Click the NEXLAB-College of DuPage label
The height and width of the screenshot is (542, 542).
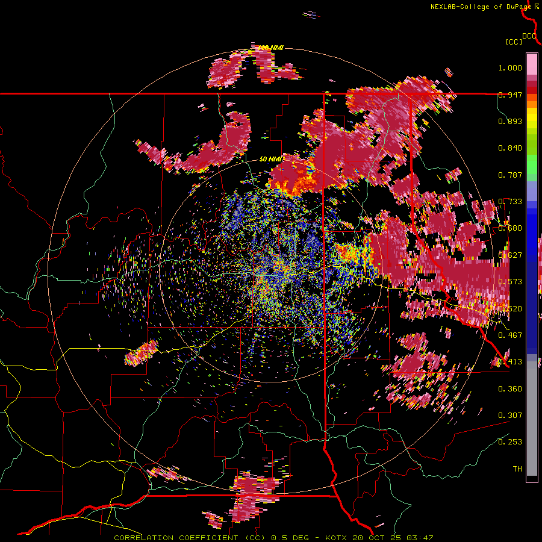(x=481, y=7)
